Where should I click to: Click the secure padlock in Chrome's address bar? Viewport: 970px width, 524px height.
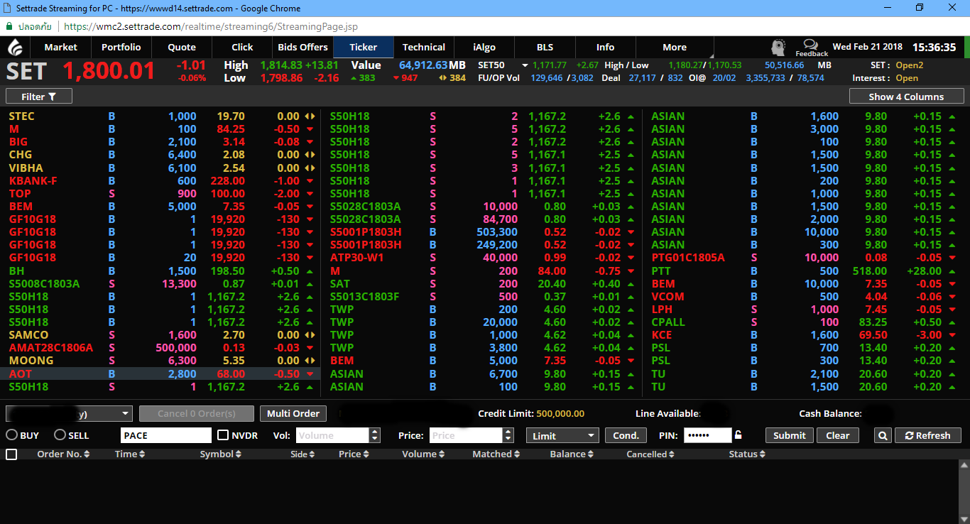point(9,26)
